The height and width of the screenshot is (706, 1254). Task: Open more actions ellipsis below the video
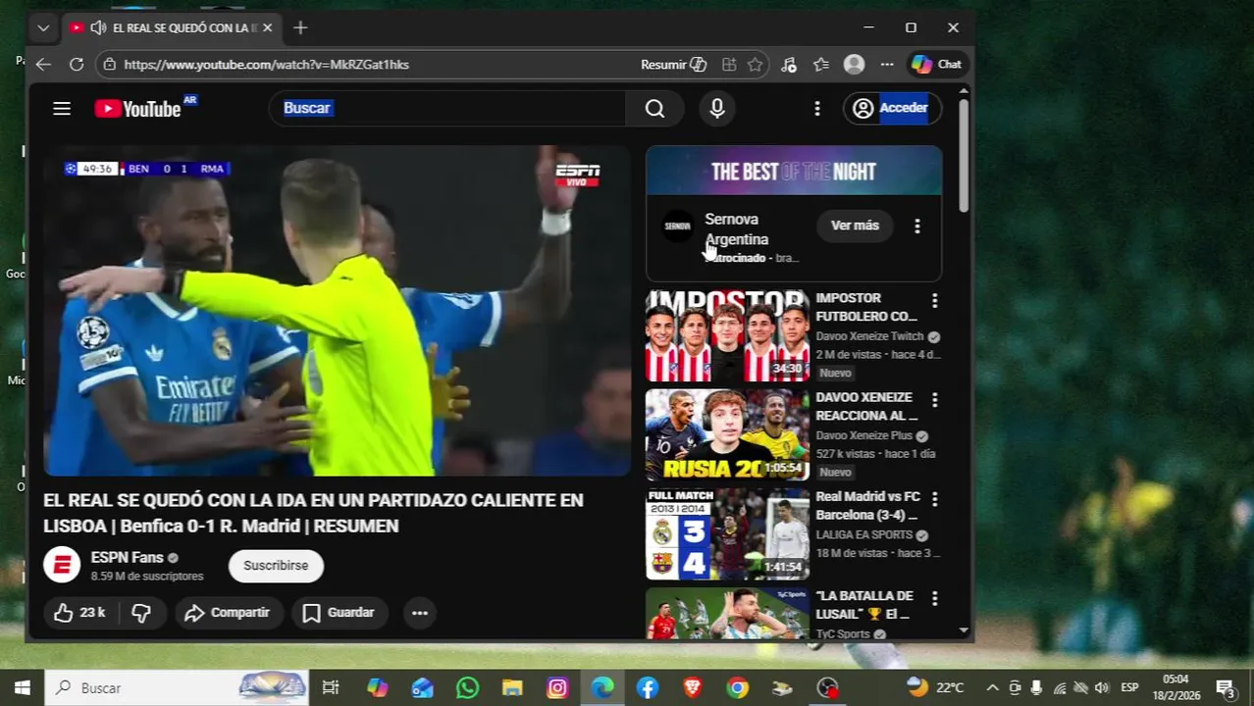tap(419, 613)
